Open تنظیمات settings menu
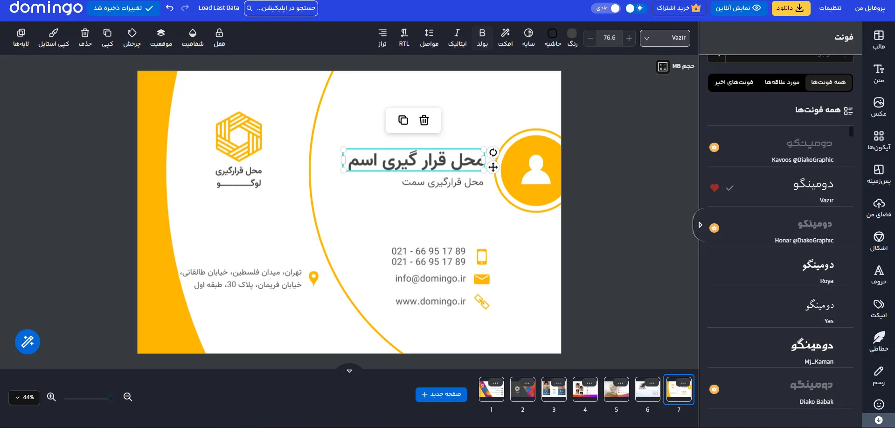The width and height of the screenshot is (895, 428). coord(830,8)
